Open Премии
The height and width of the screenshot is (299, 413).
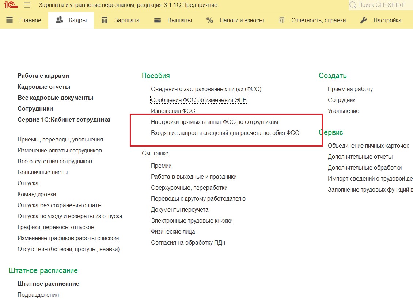pyautogui.click(x=161, y=166)
